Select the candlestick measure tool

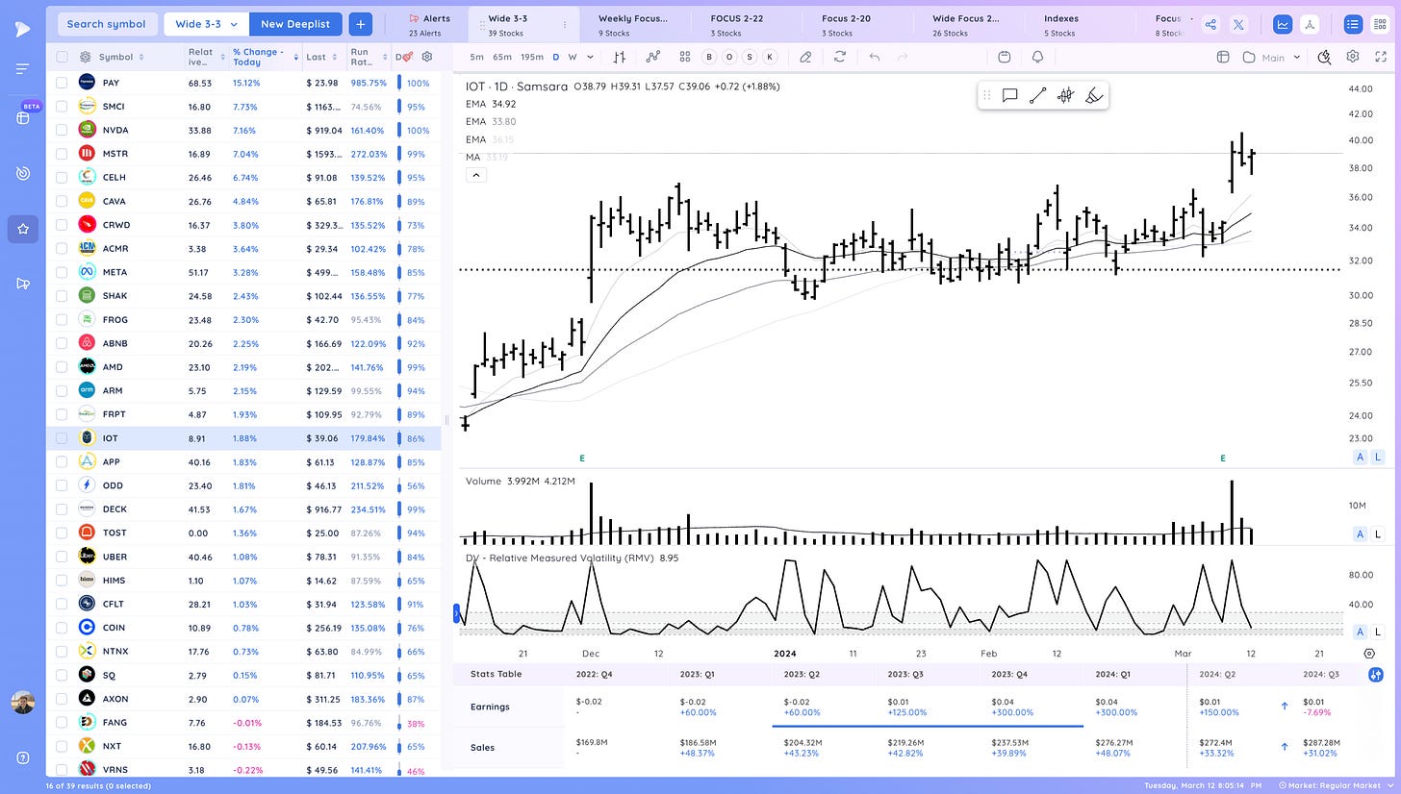coord(1065,95)
